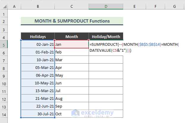Click the cell containing 10-May-21
The height and width of the screenshot is (123, 185).
pyautogui.click(x=38, y=83)
